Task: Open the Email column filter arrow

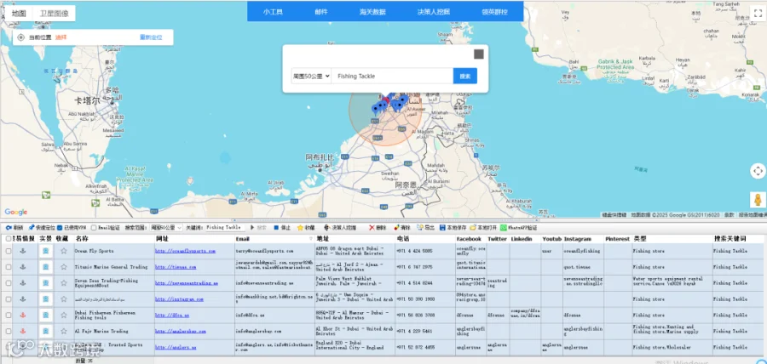Action: tap(310, 239)
